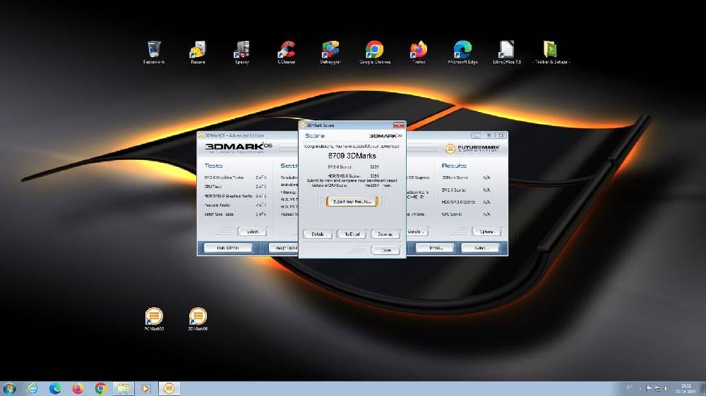Open the network icon in system tray
Image resolution: width=706 pixels, height=396 pixels.
pyautogui.click(x=658, y=388)
